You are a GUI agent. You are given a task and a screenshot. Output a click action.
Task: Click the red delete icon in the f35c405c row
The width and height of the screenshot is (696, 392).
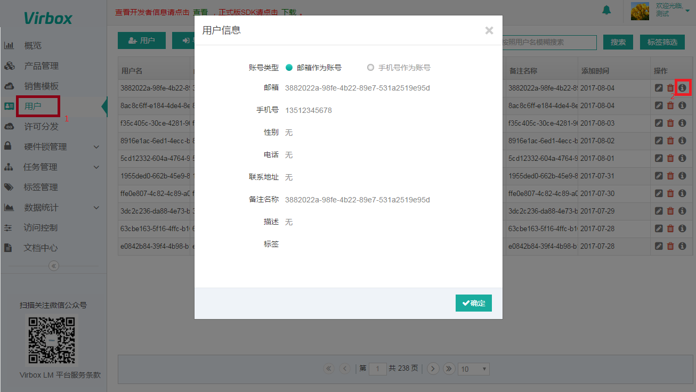click(x=670, y=123)
